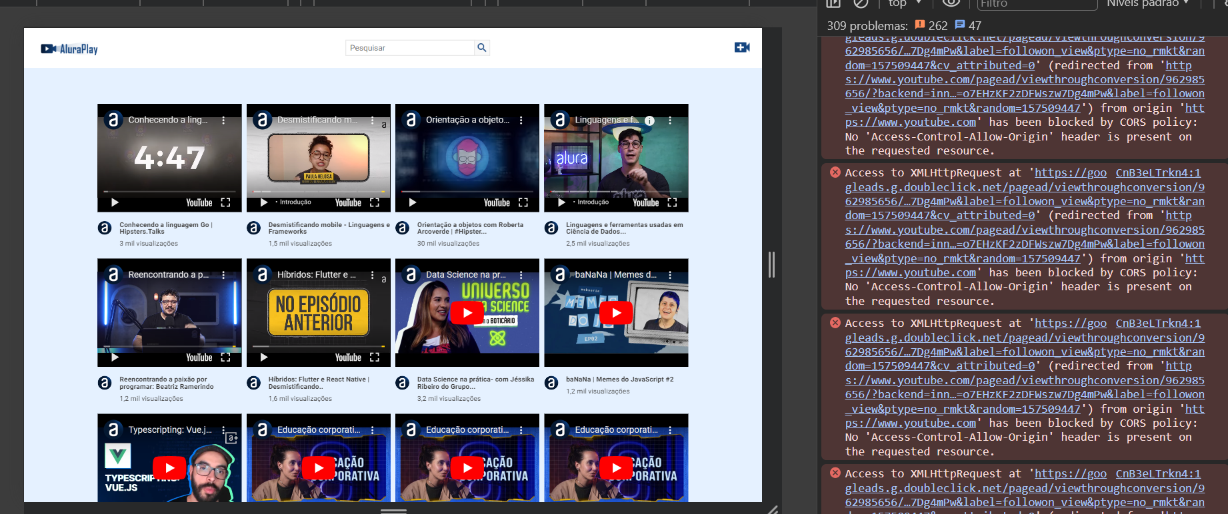
Task: Click the 262 warnings issue icon
Action: point(920,25)
